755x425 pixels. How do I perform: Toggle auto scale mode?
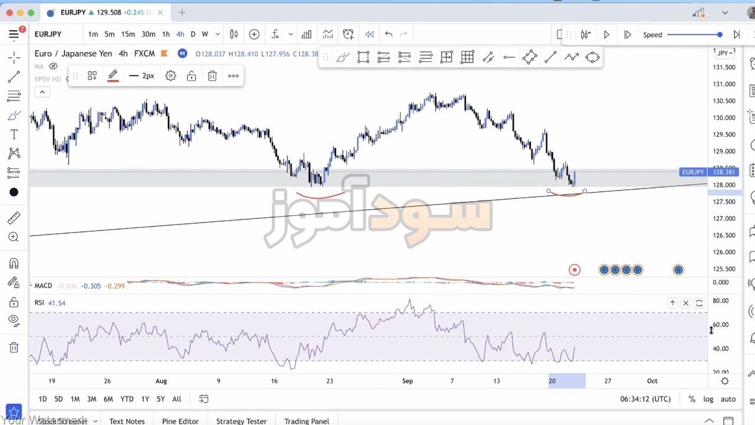coord(728,399)
